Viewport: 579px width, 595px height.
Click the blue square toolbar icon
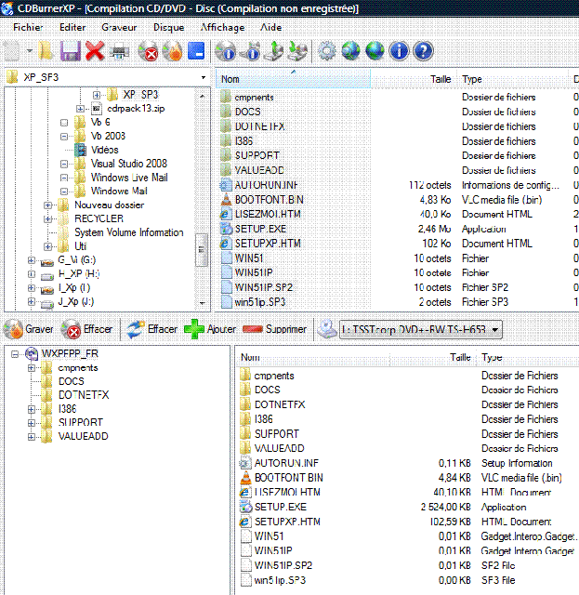pyautogui.click(x=196, y=51)
